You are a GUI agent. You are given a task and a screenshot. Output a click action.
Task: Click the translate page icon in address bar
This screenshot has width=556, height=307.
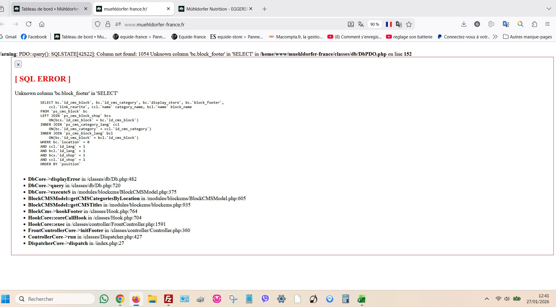[361, 24]
